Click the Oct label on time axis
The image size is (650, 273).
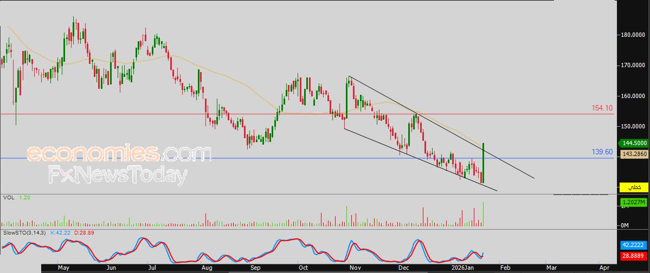pos(303,268)
